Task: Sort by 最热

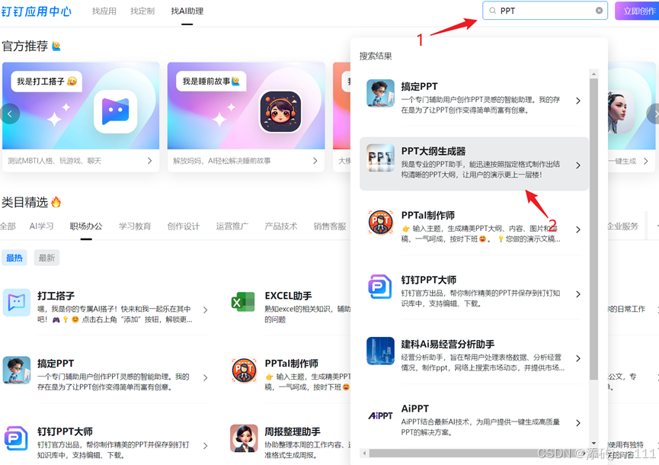Action: (14, 258)
